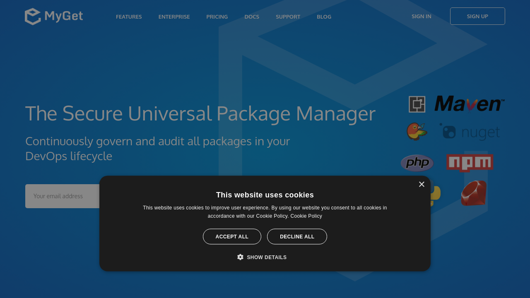Open the Cookie Policy link
This screenshot has width=530, height=298.
(x=306, y=216)
